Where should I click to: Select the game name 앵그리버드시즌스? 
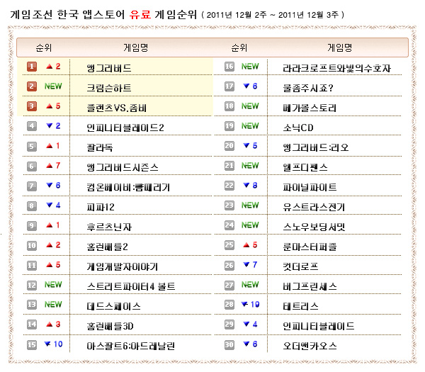point(123,167)
